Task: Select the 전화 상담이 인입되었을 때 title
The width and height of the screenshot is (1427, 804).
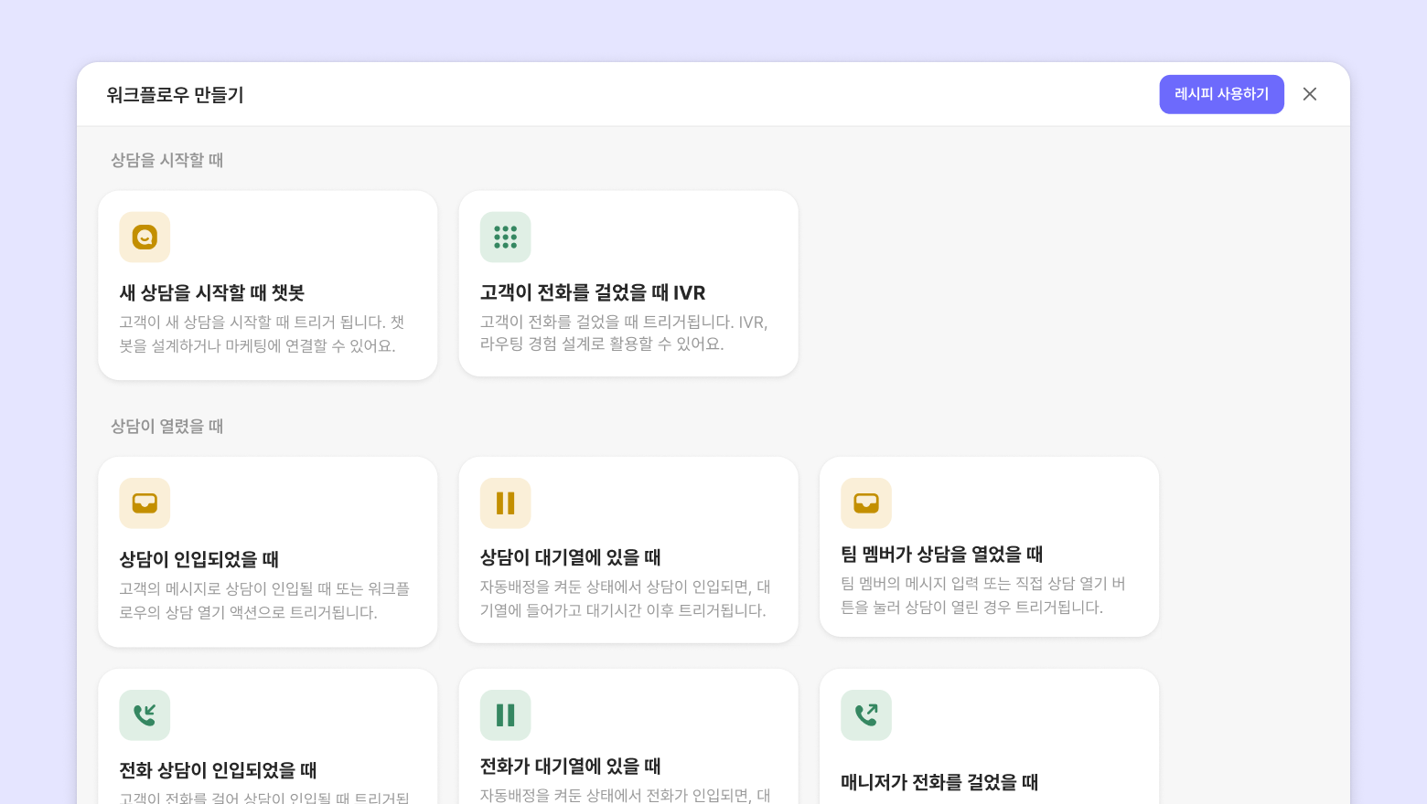Action: (x=218, y=770)
